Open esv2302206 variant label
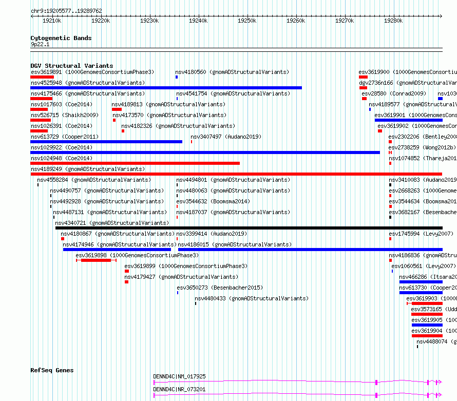 pyautogui.click(x=423, y=137)
